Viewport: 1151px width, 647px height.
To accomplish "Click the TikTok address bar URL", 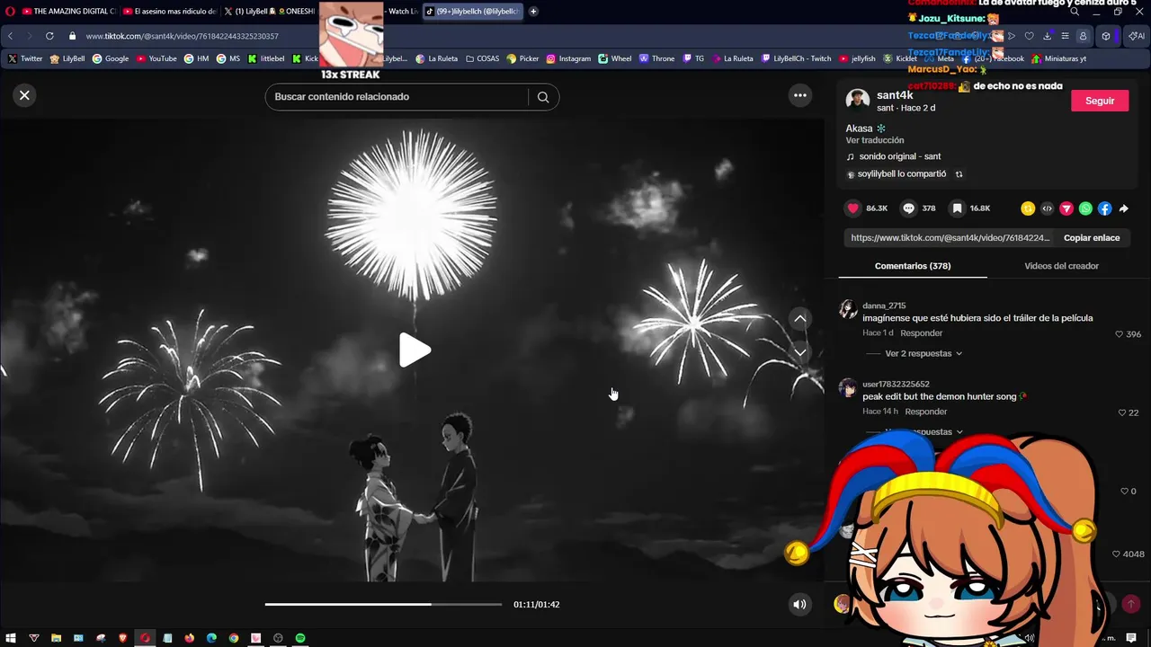I will (183, 36).
